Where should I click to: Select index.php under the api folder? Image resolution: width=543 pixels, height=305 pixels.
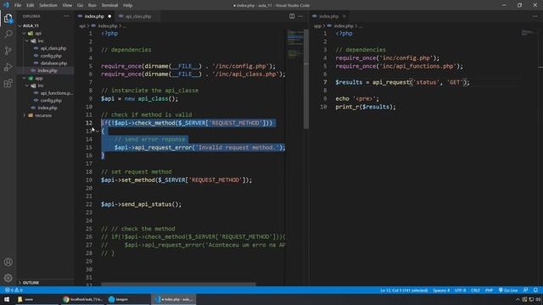(48, 70)
